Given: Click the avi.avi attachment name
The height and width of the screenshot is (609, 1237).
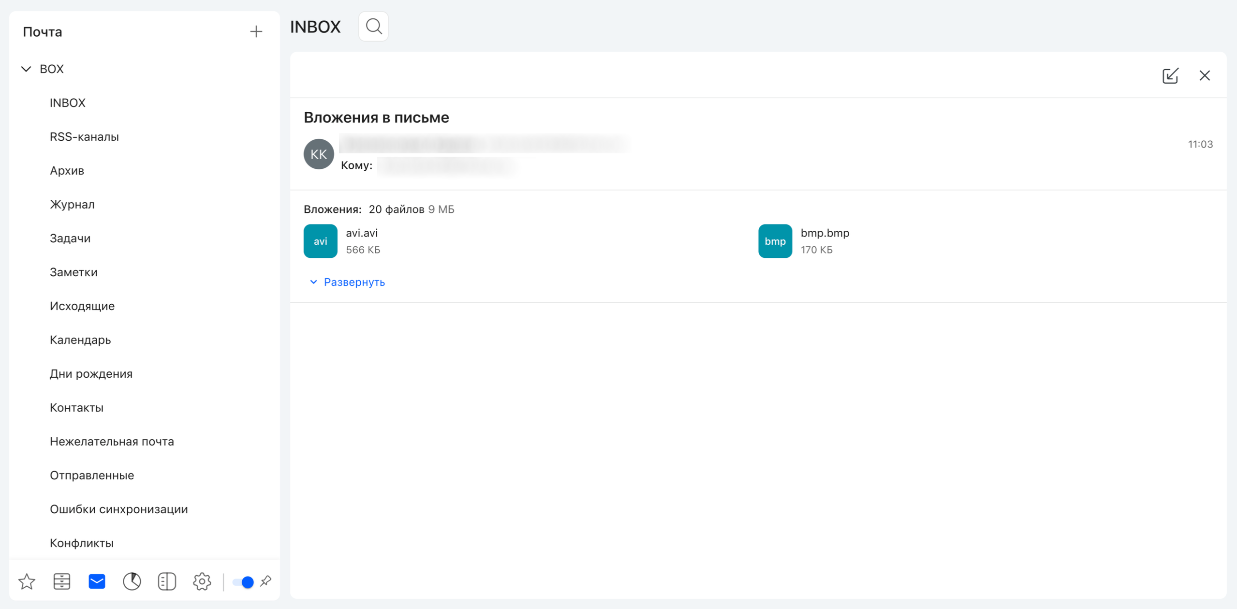Looking at the screenshot, I should (x=362, y=233).
